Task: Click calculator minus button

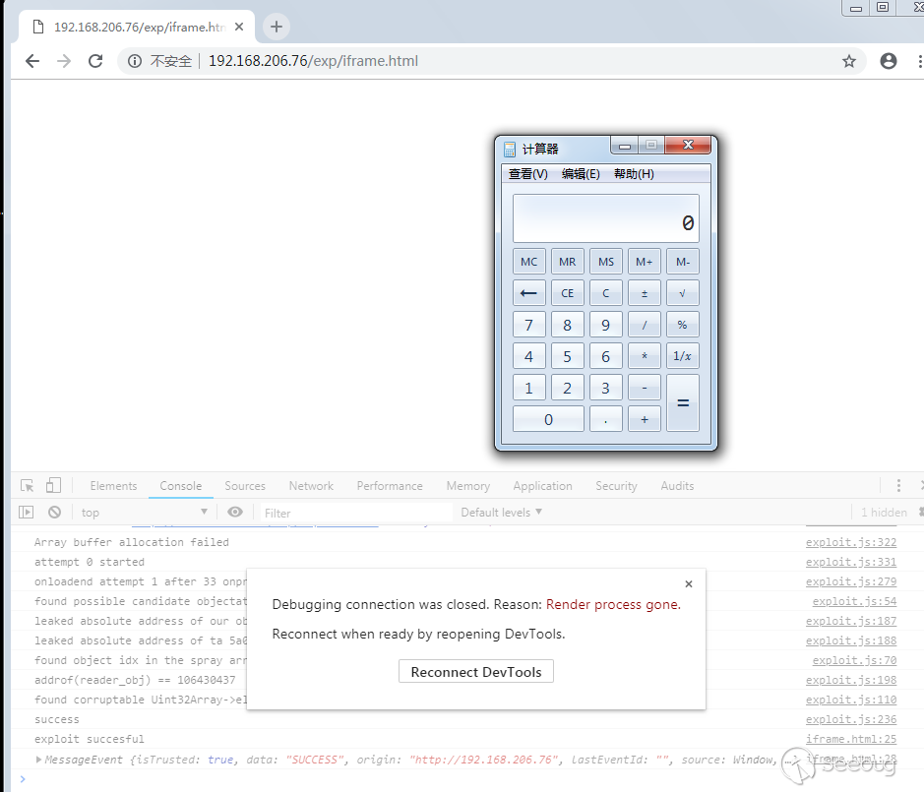Action: (645, 388)
